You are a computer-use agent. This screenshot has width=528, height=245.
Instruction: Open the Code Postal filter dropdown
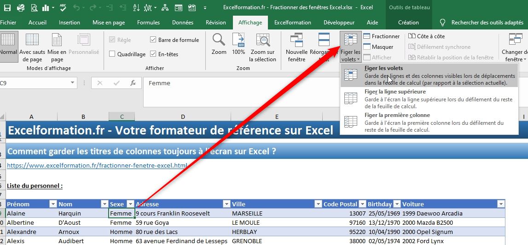coord(362,204)
